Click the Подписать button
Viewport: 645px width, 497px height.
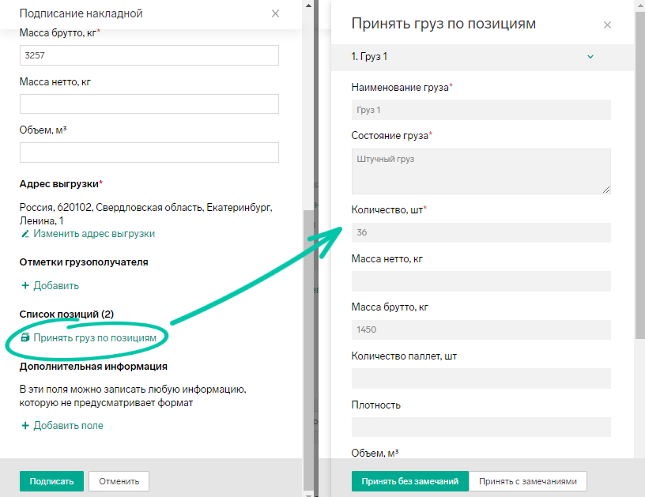51,481
